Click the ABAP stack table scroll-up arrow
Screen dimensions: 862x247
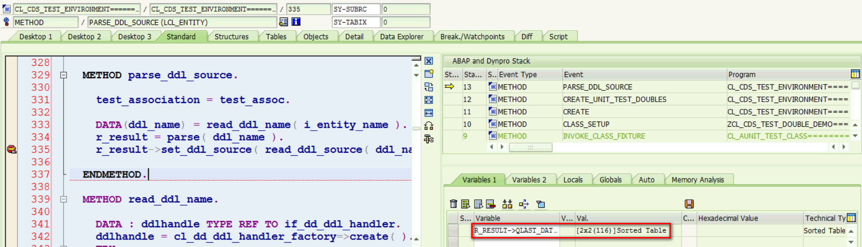pos(855,125)
